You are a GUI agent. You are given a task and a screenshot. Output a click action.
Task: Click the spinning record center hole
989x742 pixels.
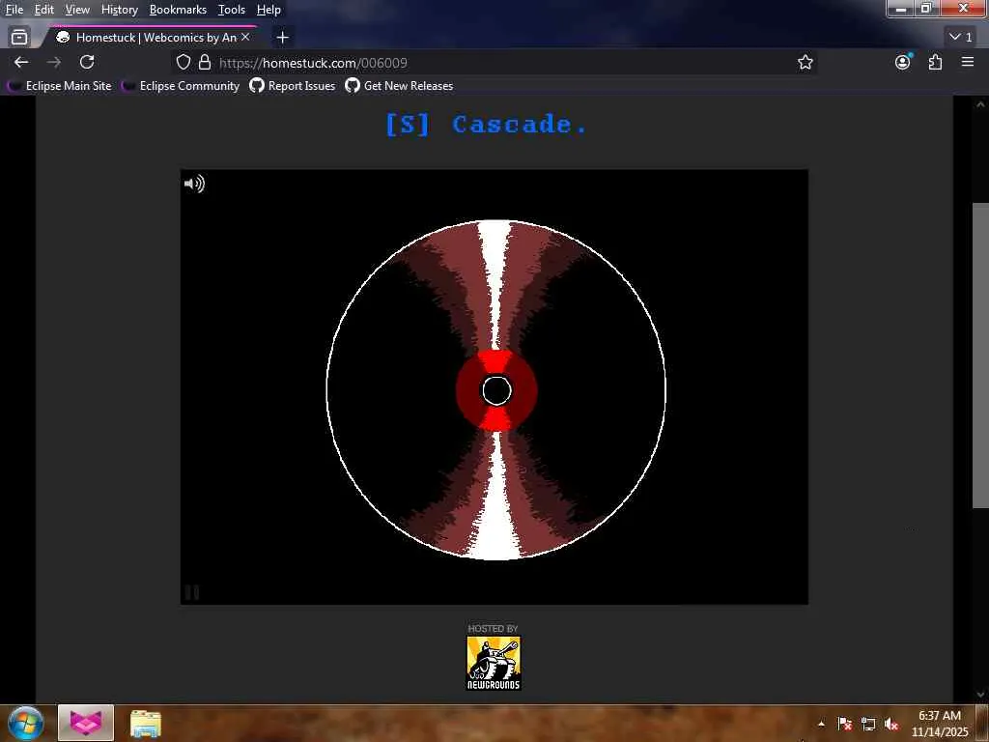(x=496, y=390)
